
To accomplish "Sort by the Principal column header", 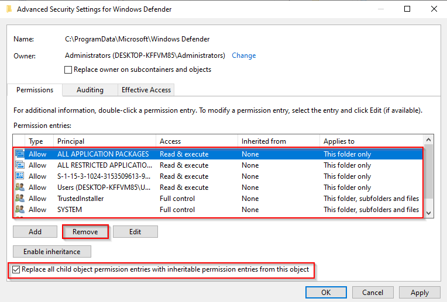I will point(105,141).
